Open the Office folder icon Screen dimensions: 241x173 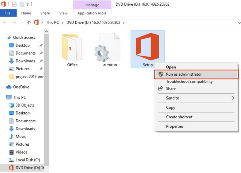(72, 47)
